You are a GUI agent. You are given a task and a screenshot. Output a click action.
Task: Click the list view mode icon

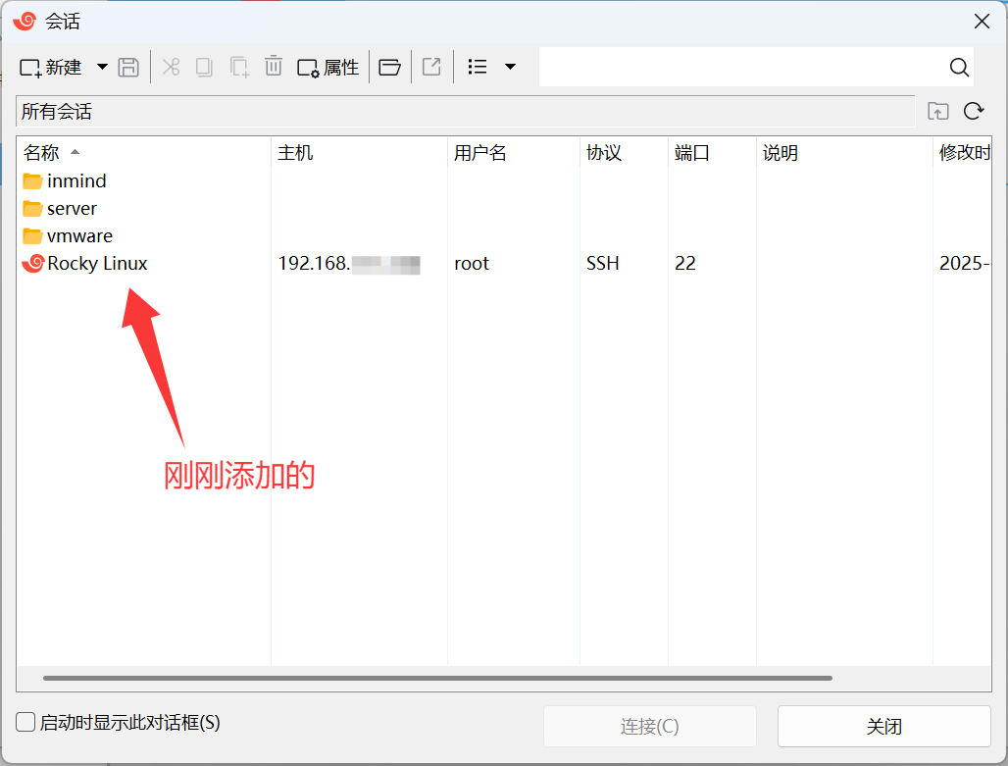tap(478, 67)
